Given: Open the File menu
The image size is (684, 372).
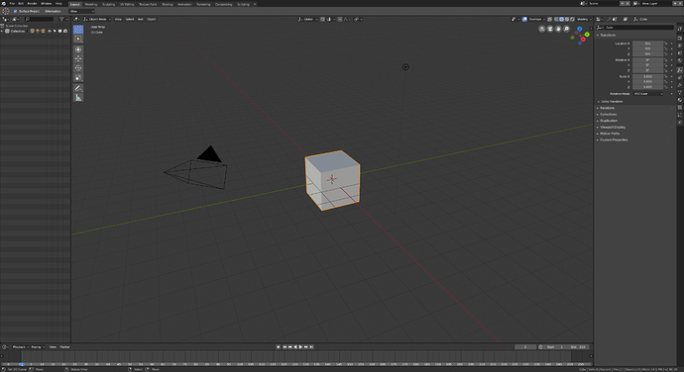Looking at the screenshot, I should [x=12, y=4].
